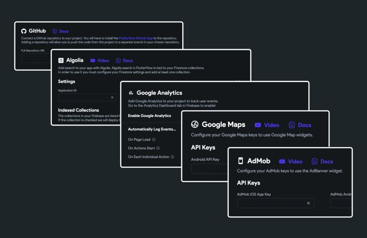The height and width of the screenshot is (238, 367).
Task: Open the Flutterflow Github App link
Action: pos(136,38)
